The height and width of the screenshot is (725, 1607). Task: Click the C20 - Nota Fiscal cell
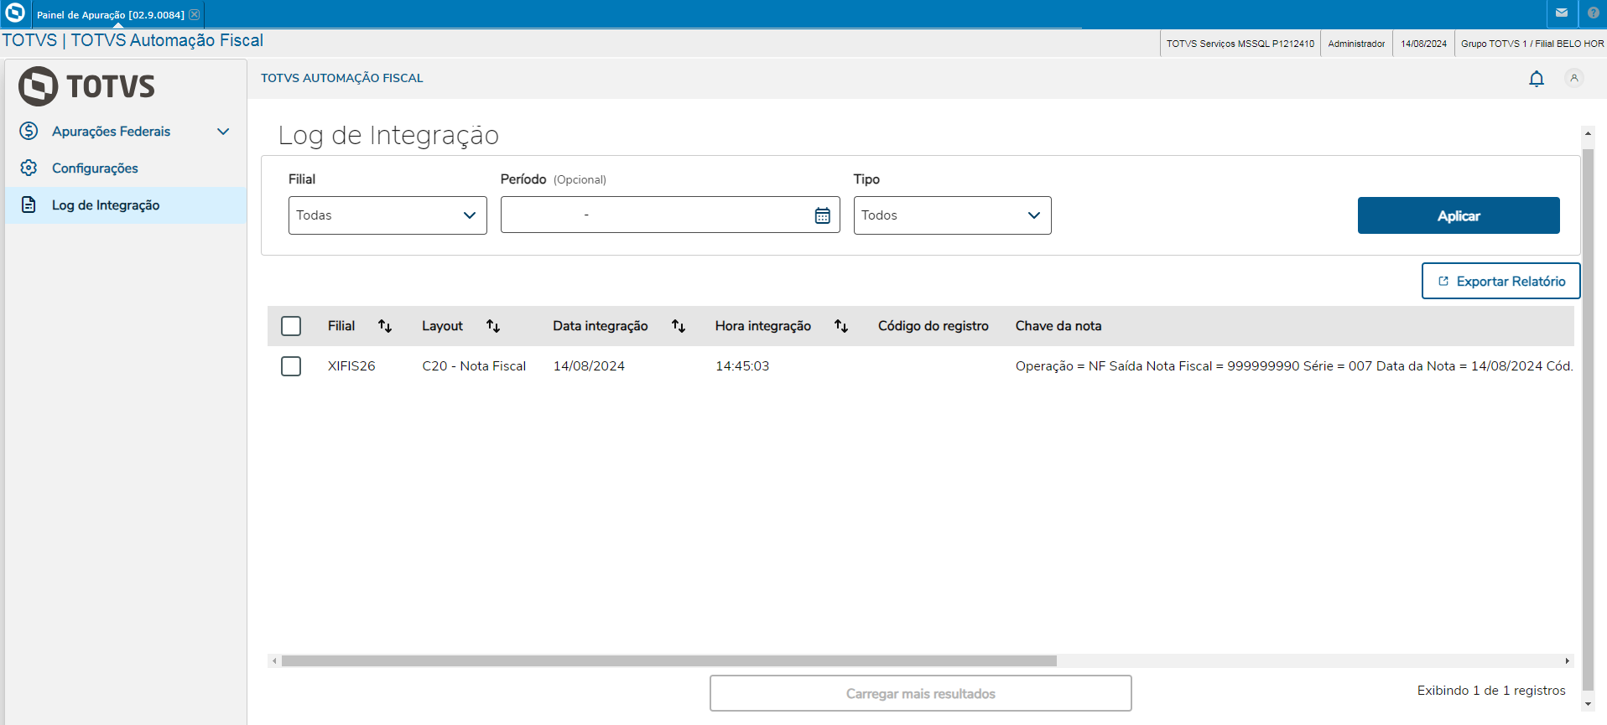tap(474, 366)
